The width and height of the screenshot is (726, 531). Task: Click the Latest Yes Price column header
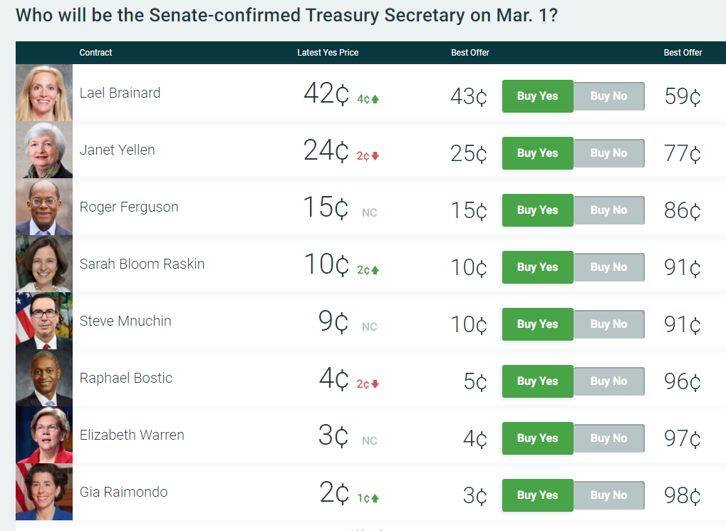click(x=328, y=53)
